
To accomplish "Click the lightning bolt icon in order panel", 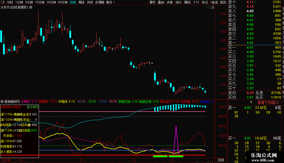I will pos(251,102).
